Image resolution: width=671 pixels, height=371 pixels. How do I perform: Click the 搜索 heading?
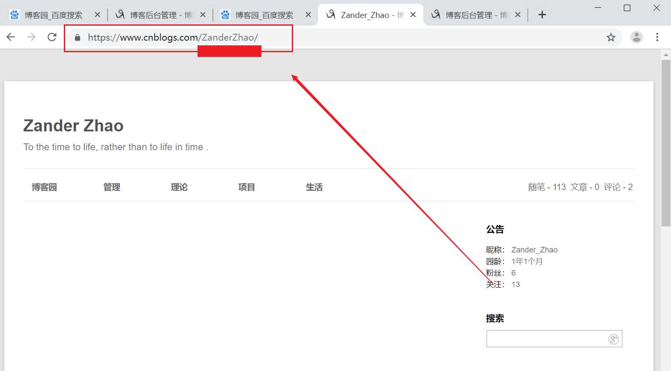[495, 318]
